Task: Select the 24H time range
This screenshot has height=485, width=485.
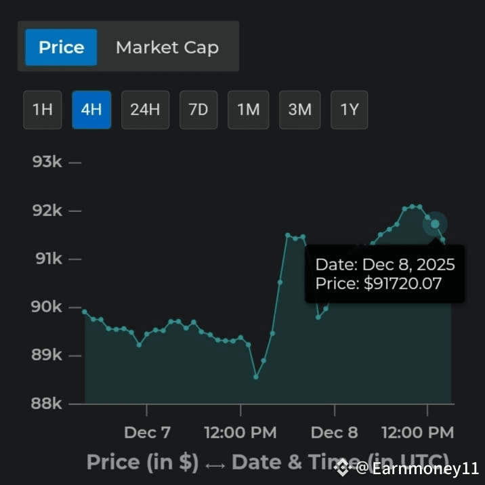Action: (x=146, y=110)
